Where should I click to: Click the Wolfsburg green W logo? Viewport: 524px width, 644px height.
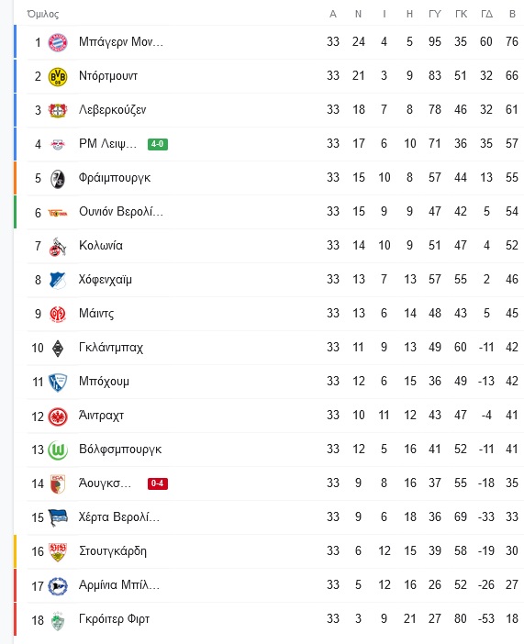[x=58, y=450]
